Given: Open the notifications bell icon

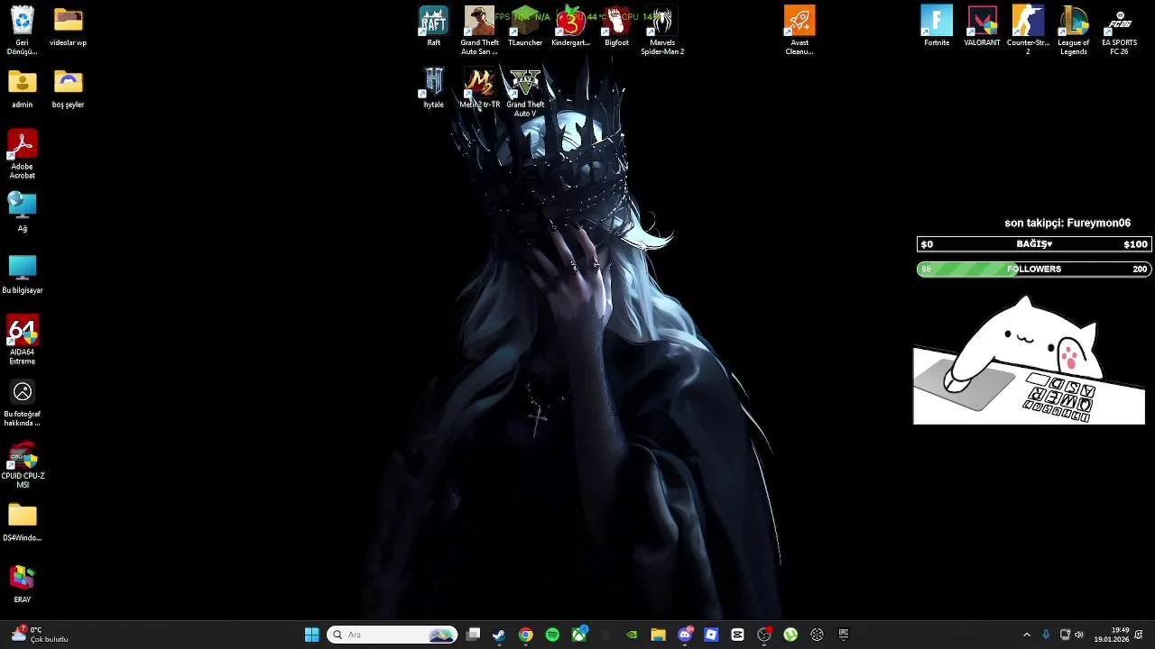Looking at the screenshot, I should pyautogui.click(x=1139, y=635).
